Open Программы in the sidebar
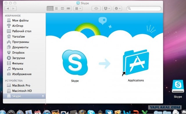Image resolution: width=186 pixels, height=114 pixels. pos(24,42)
